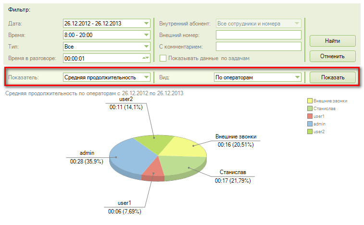364x225 pixels.
Task: Click green Станислав legend swatch
Action: click(x=310, y=109)
